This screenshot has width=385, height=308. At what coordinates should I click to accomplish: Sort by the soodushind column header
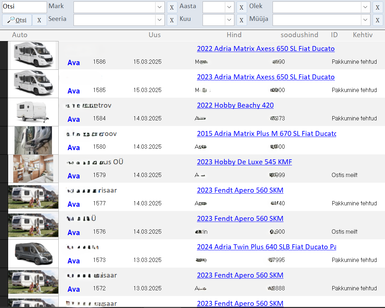pyautogui.click(x=299, y=35)
